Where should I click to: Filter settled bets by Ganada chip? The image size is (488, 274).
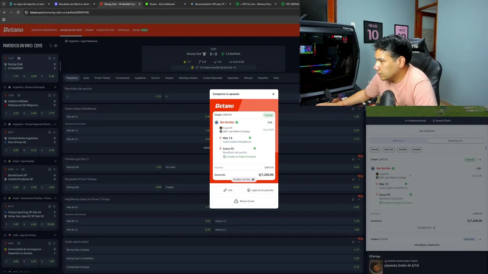[x=375, y=150]
